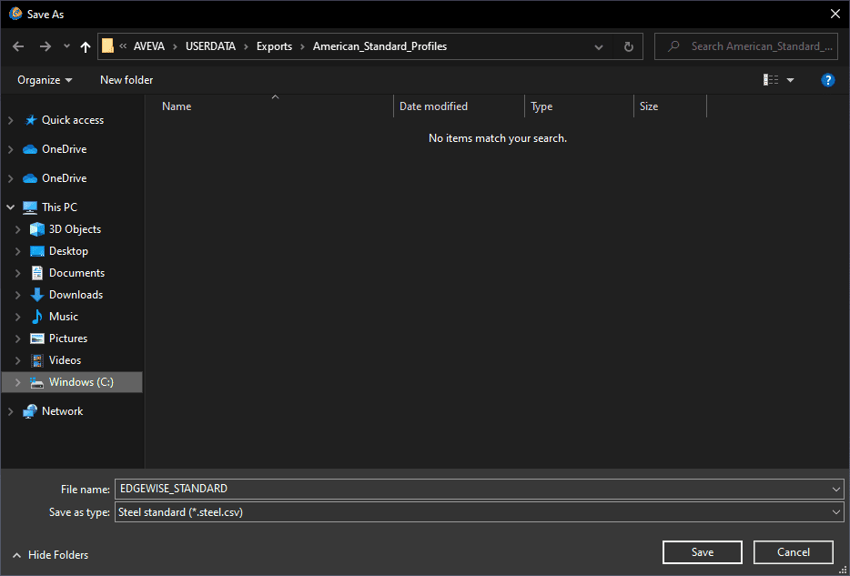Click the folder icon in address bar

[108, 46]
